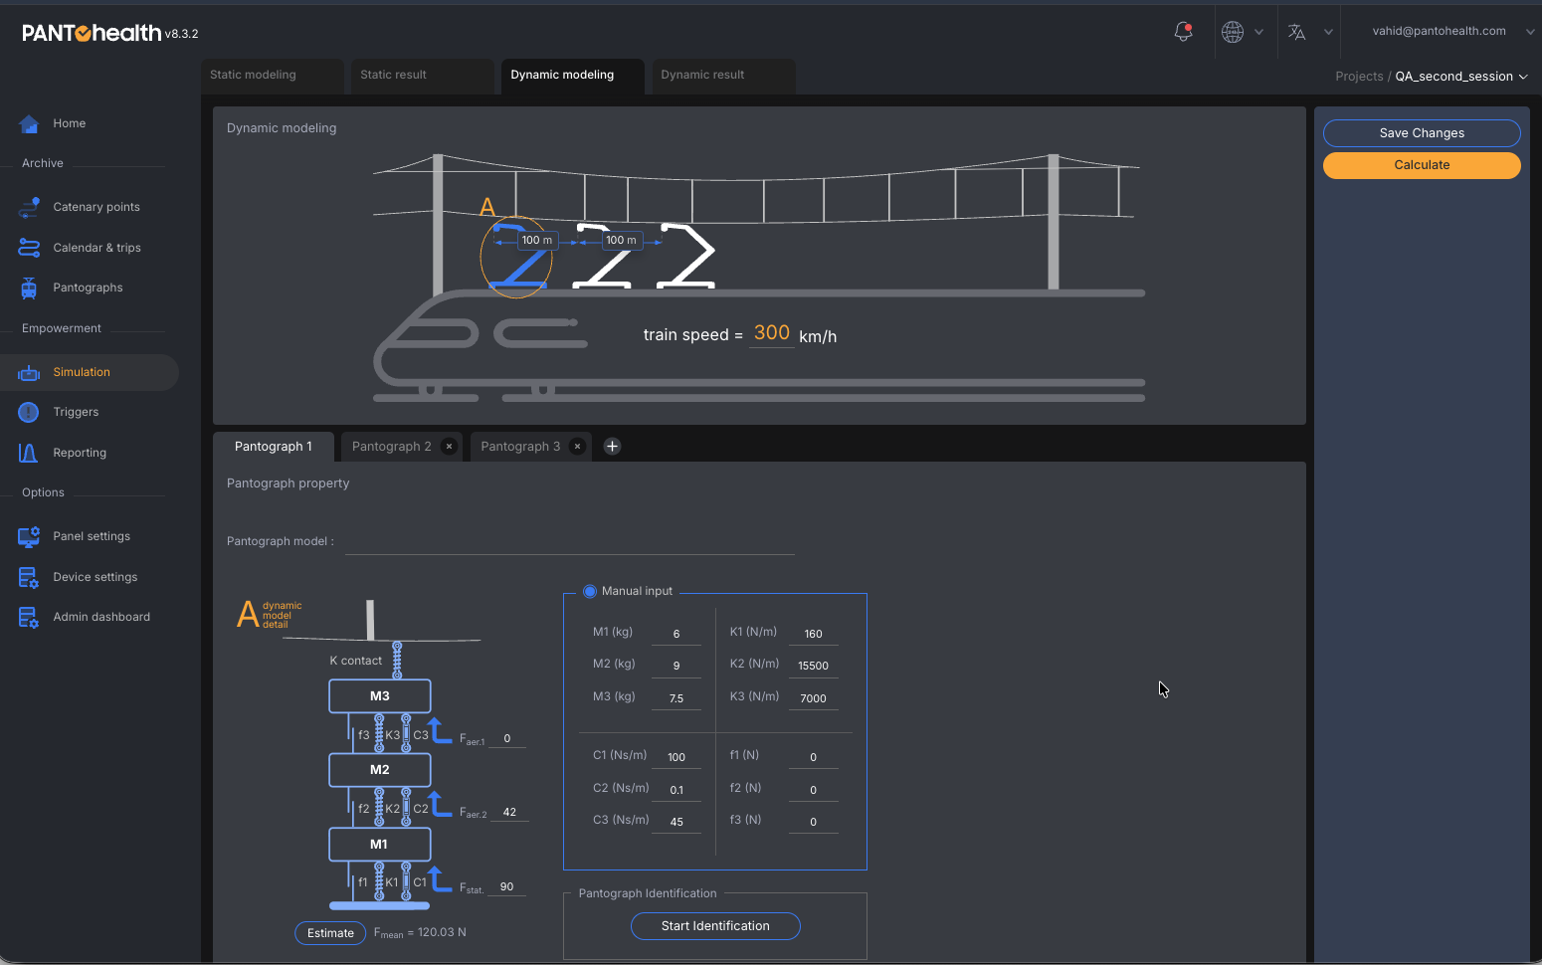Click the first 100 m distance label
Viewport: 1542px width, 965px height.
(x=537, y=240)
